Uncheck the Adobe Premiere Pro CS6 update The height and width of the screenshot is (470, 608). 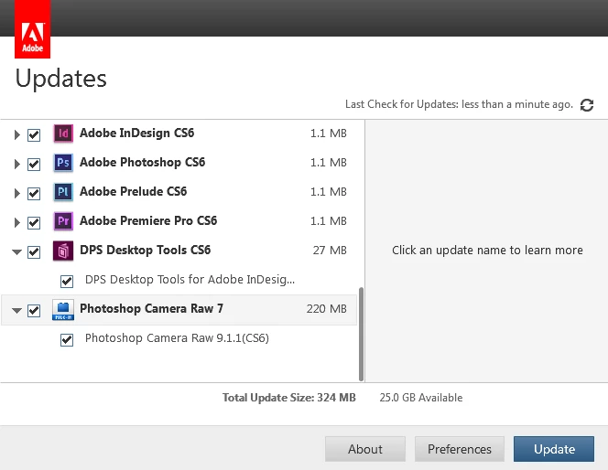pyautogui.click(x=34, y=222)
